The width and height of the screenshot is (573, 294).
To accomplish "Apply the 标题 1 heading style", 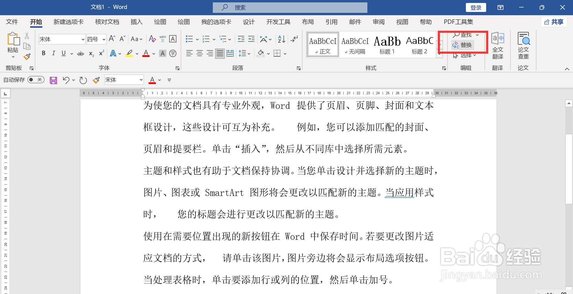I will [x=387, y=45].
